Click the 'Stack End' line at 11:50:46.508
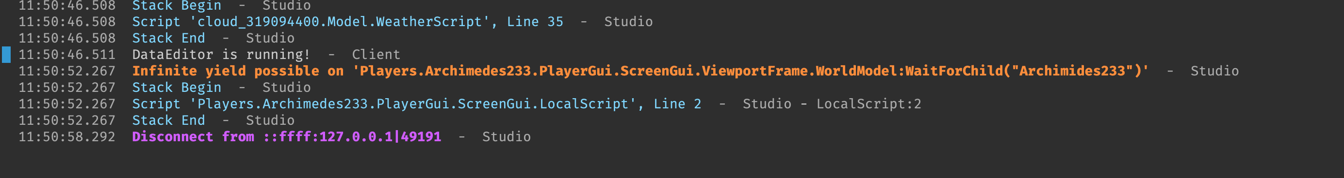The image size is (1344, 178). click(x=168, y=39)
